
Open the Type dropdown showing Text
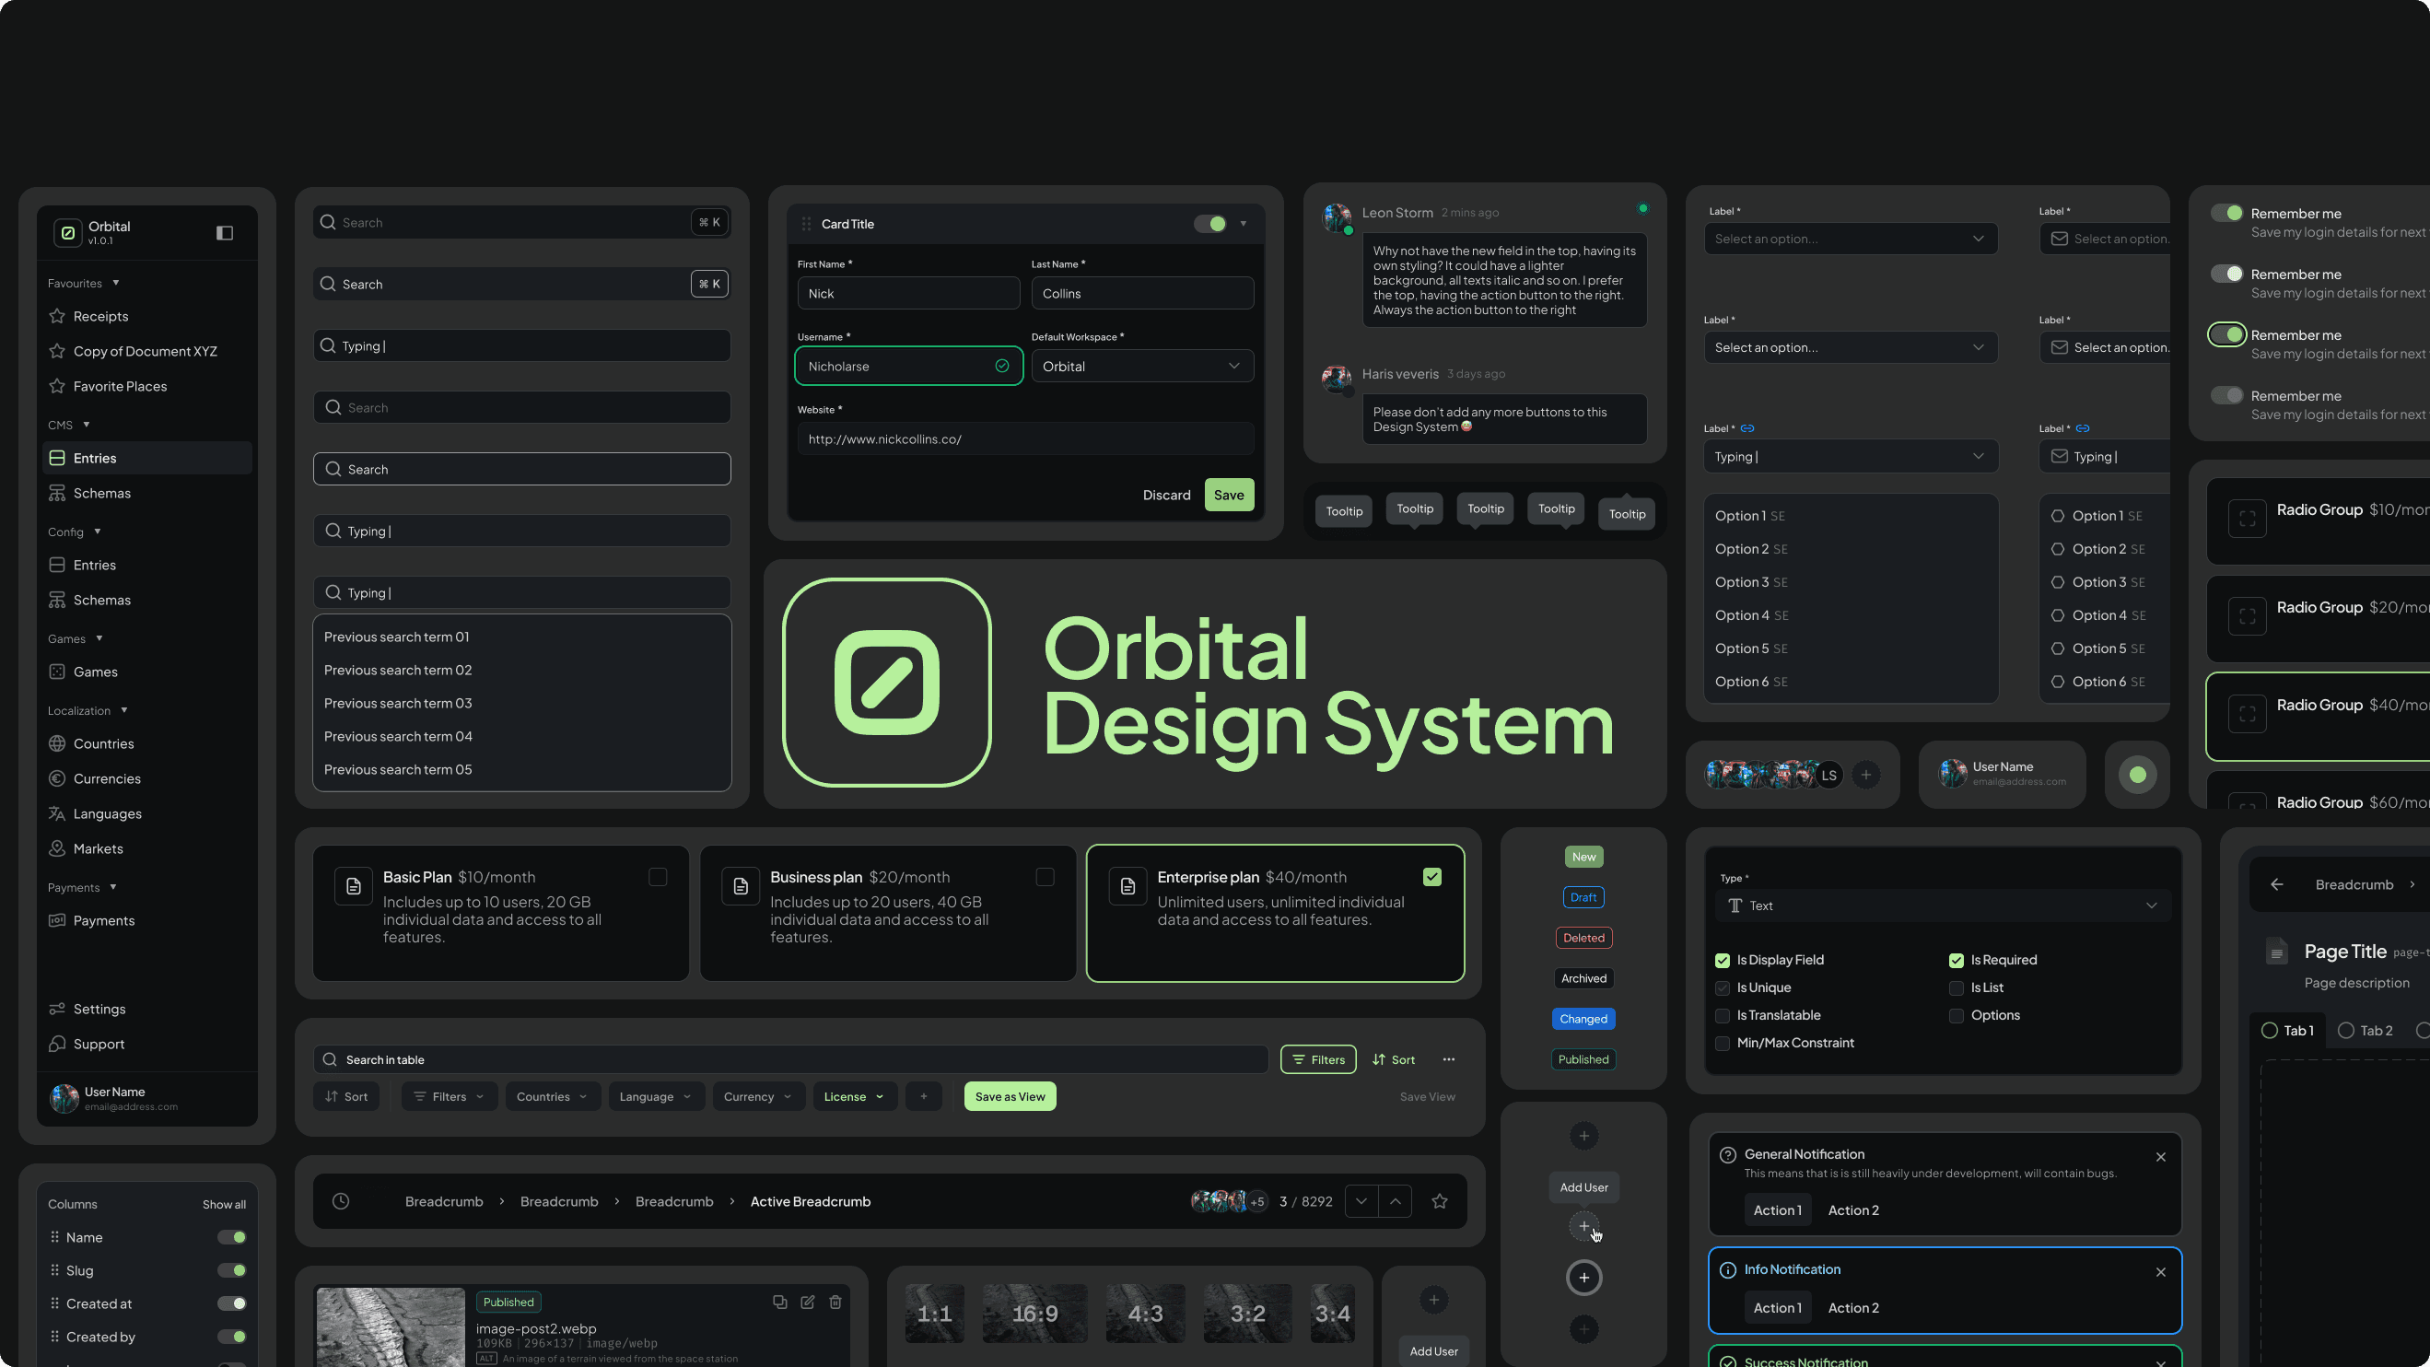pyautogui.click(x=1943, y=905)
